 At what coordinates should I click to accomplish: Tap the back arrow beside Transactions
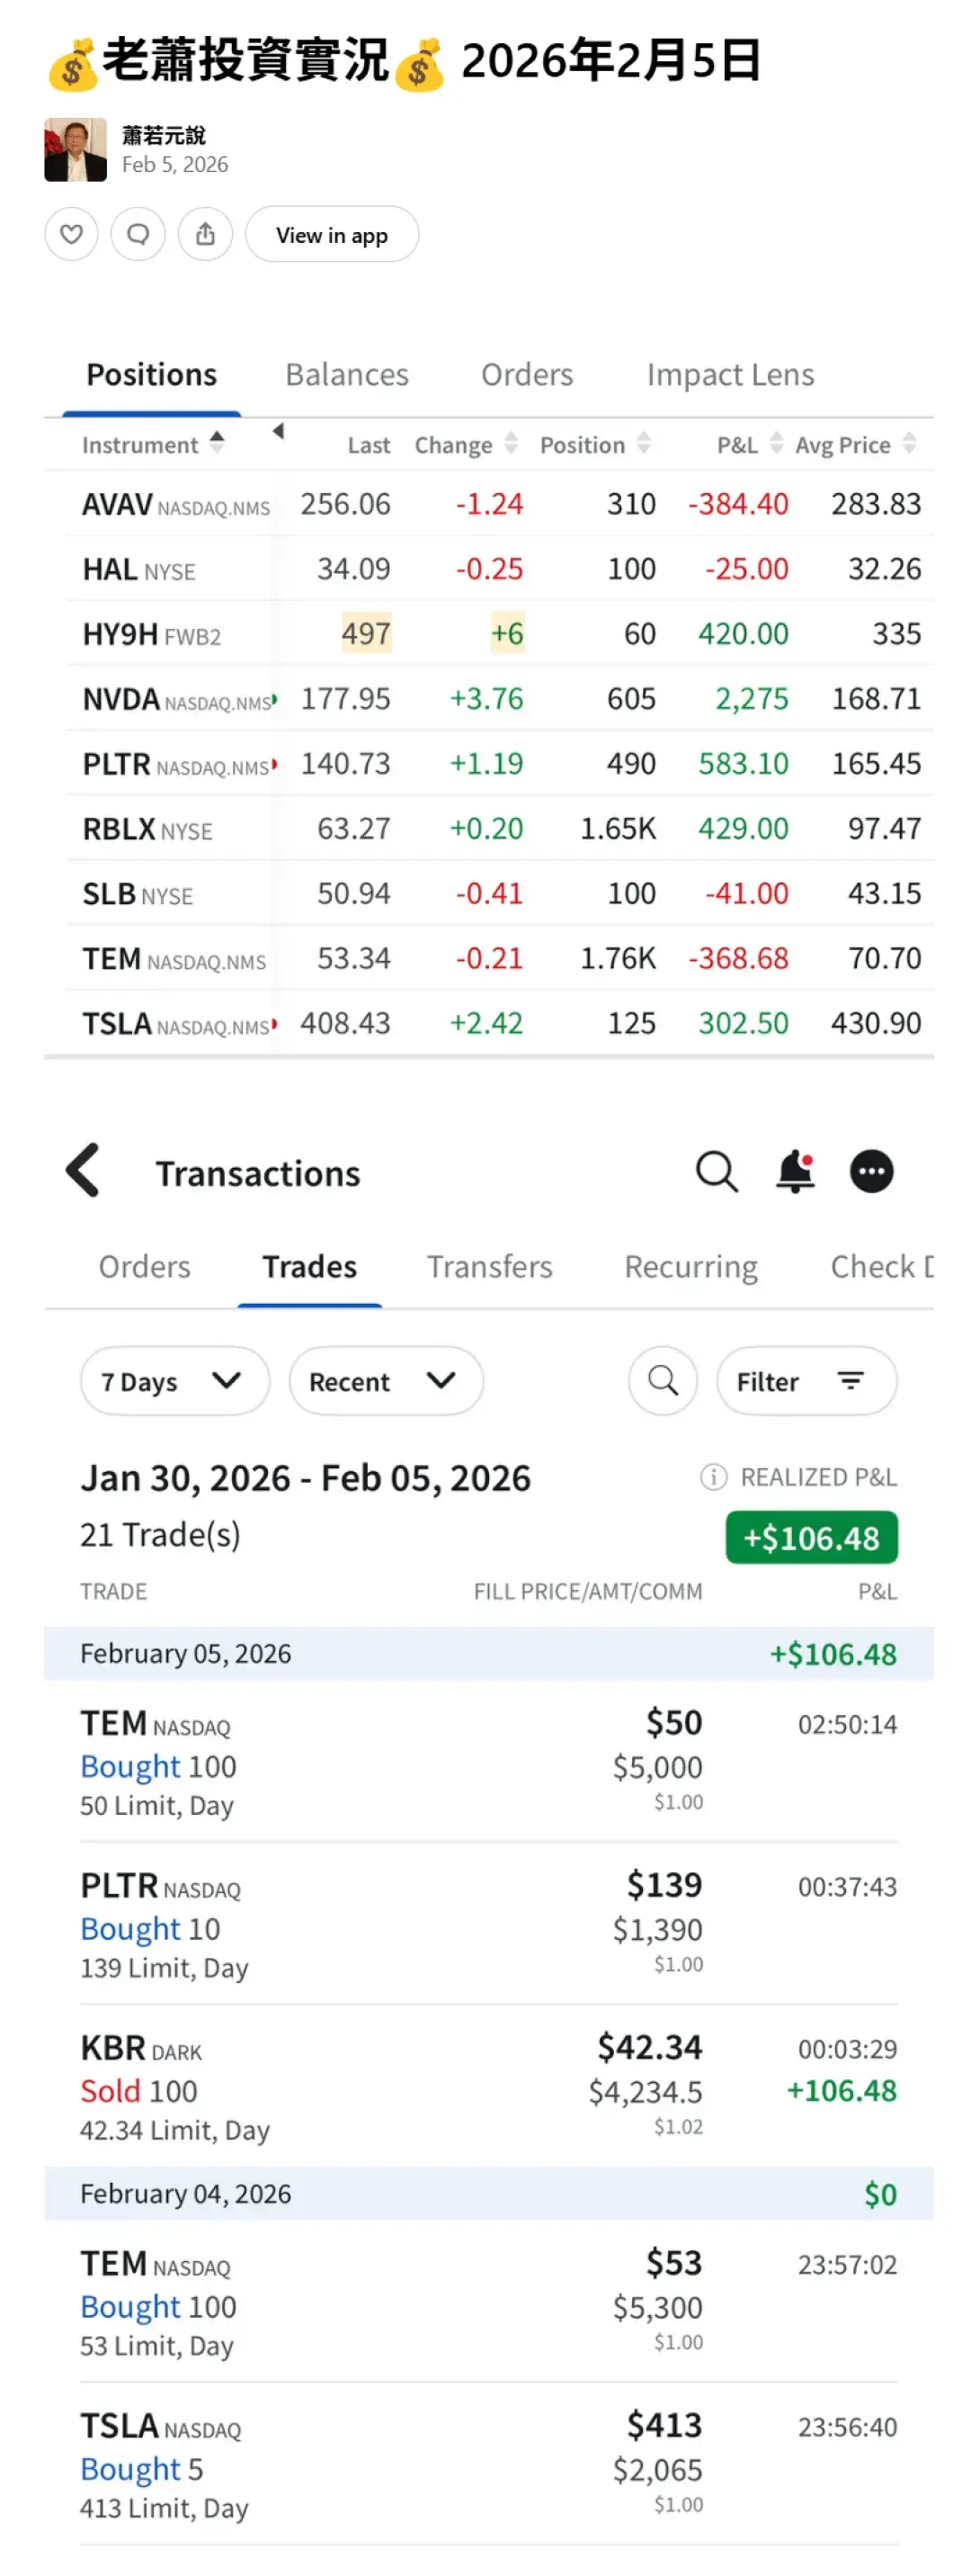[x=84, y=1170]
